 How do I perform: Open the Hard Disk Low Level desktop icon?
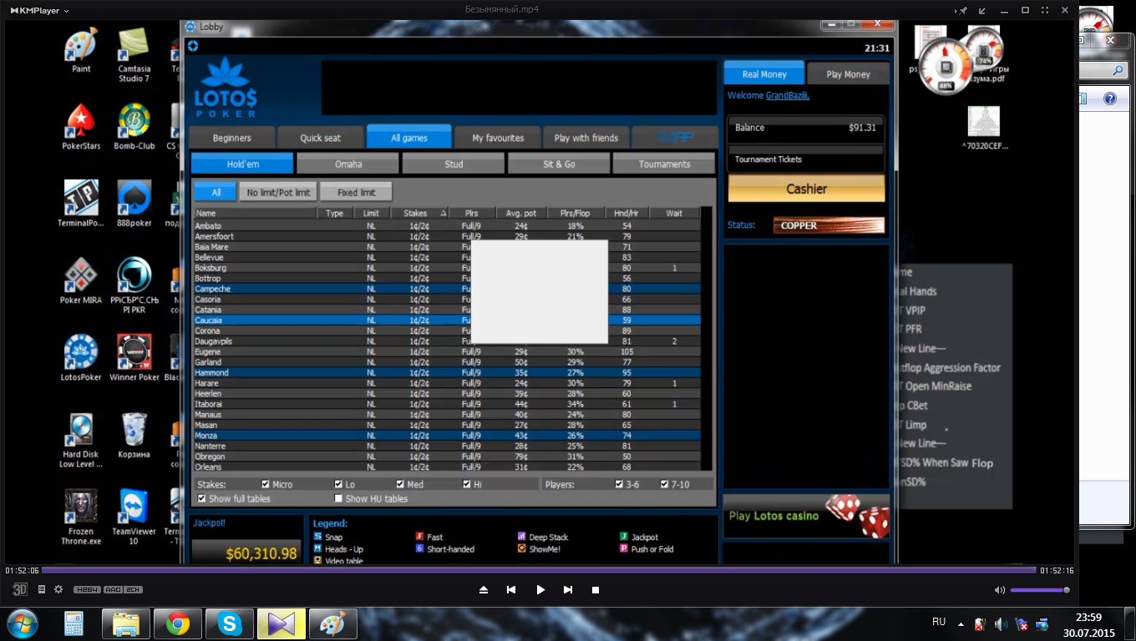(x=81, y=441)
